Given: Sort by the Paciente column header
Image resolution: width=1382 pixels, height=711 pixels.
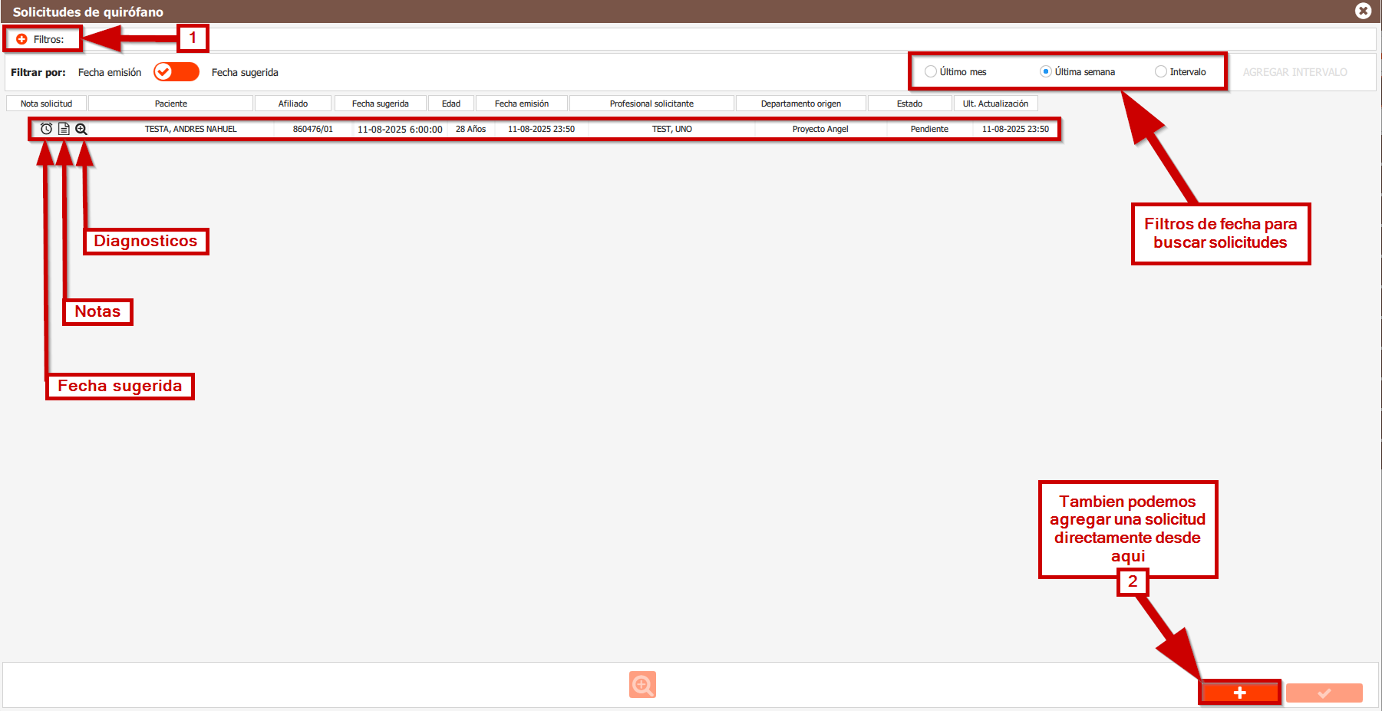Looking at the screenshot, I should coord(170,104).
